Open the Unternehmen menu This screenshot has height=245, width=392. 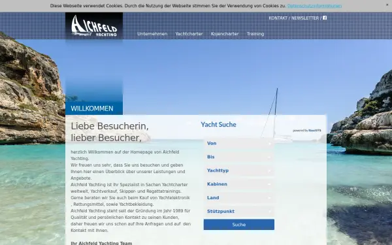[x=152, y=34]
